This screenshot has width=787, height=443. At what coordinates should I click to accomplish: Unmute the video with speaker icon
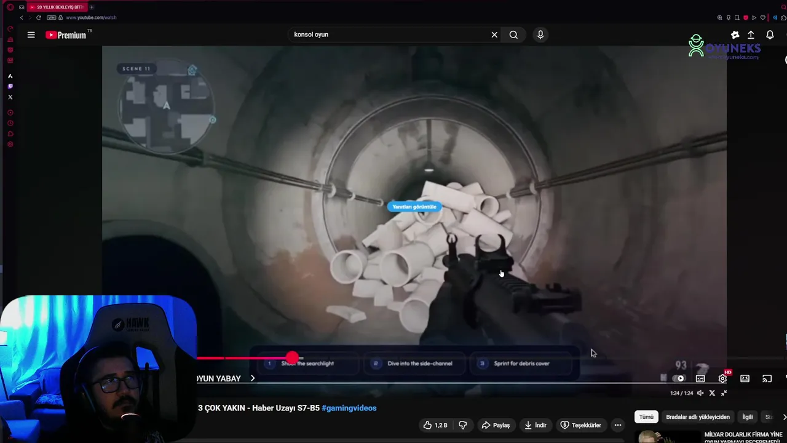700,393
